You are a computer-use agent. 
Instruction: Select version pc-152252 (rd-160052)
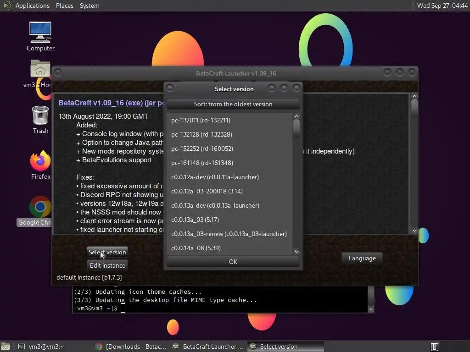click(229, 148)
